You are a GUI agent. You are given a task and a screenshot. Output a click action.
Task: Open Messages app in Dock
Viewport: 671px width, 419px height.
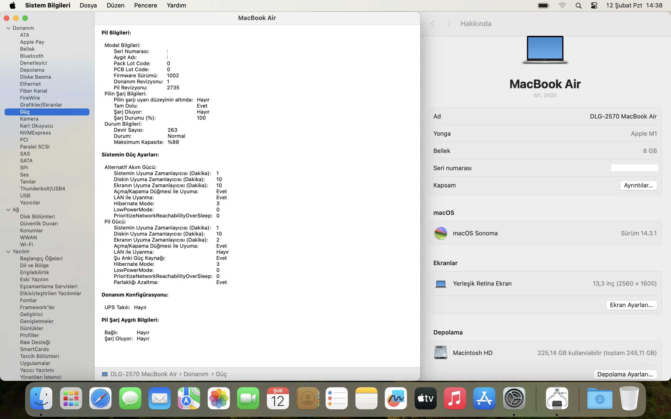pyautogui.click(x=130, y=398)
